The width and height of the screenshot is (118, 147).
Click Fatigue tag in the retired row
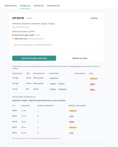[x=53, y=89]
